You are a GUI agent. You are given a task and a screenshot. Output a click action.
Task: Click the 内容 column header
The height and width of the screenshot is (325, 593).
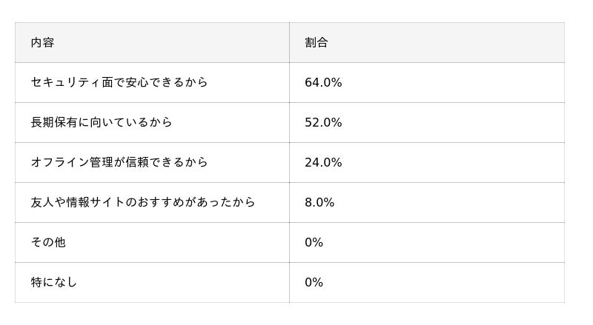point(42,43)
